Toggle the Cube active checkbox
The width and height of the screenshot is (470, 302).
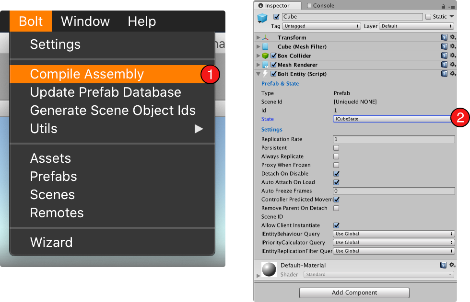276,17
